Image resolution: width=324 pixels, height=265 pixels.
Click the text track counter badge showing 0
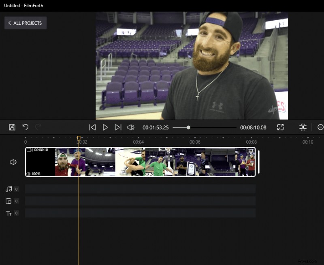pos(17,213)
